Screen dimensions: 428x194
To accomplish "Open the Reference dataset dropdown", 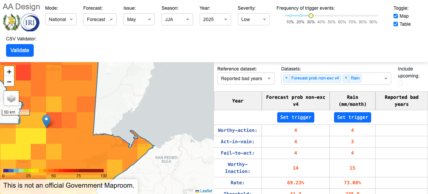I will point(245,78).
